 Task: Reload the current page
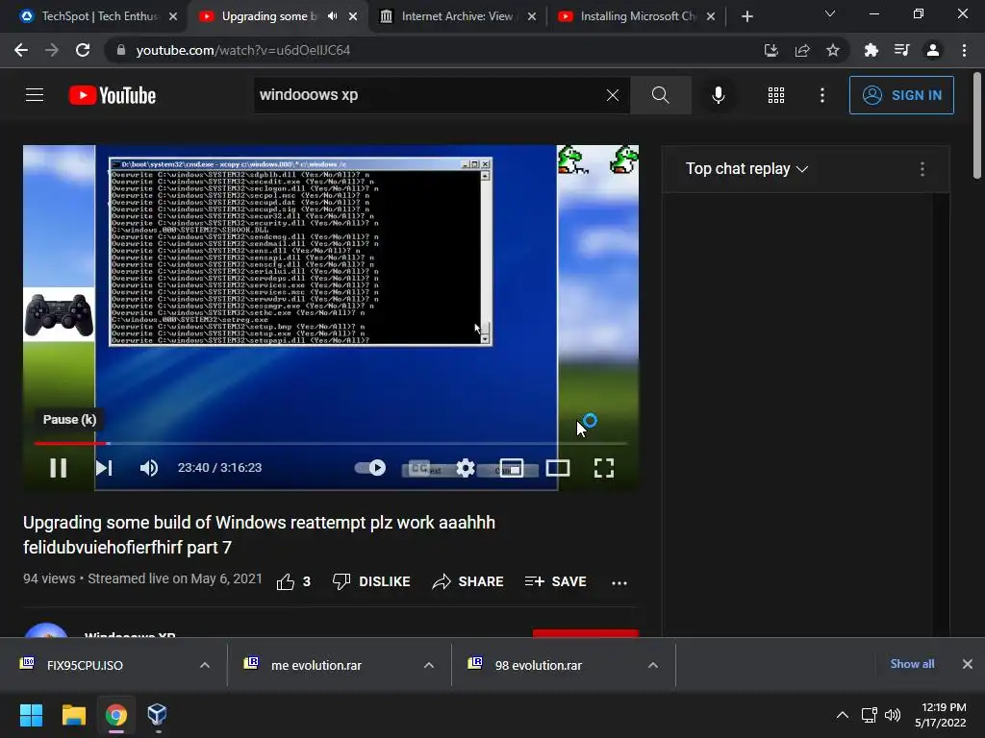(83, 50)
